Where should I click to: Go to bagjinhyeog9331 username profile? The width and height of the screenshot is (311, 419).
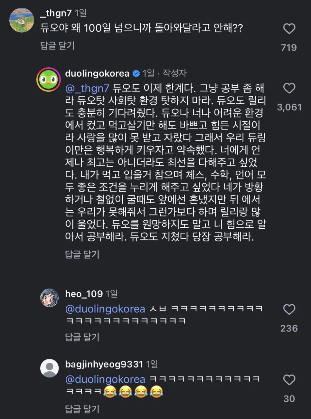[x=104, y=364]
